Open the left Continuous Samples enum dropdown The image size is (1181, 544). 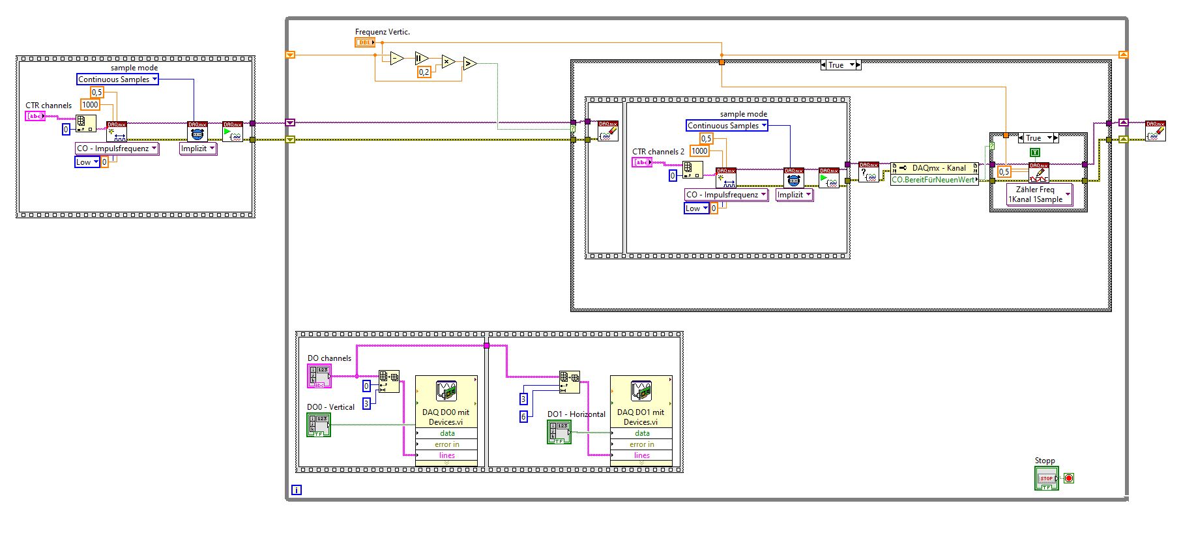[x=118, y=79]
